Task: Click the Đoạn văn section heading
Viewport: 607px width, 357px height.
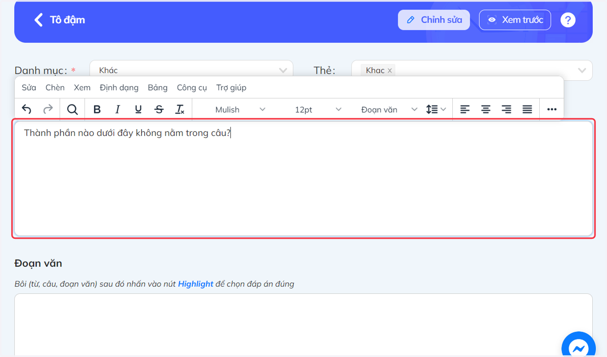Action: [x=38, y=263]
